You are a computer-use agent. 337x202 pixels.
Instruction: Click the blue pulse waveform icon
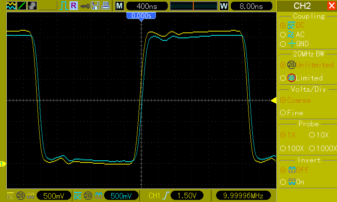(x=64, y=6)
